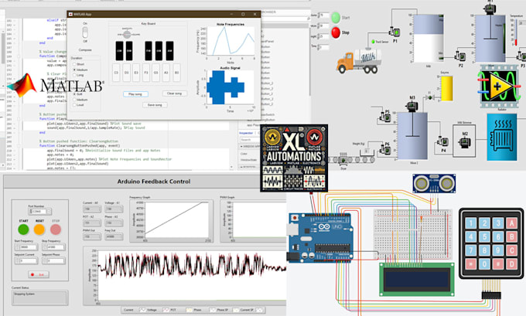526x316 pixels.
Task: Switch to the Inspector tab in MATLAB
Action: point(246,133)
